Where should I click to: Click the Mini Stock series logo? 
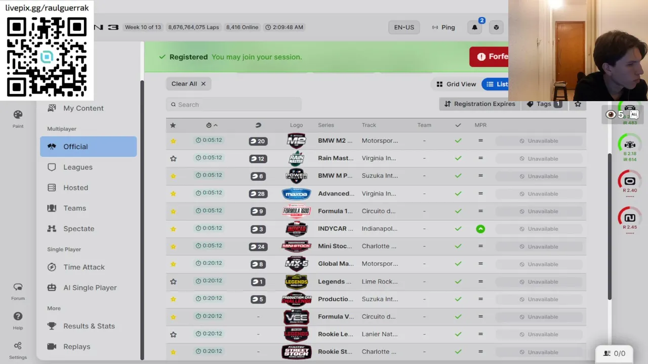(x=296, y=246)
